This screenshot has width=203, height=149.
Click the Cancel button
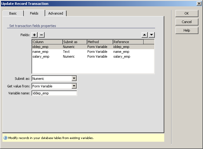pos(187,22)
